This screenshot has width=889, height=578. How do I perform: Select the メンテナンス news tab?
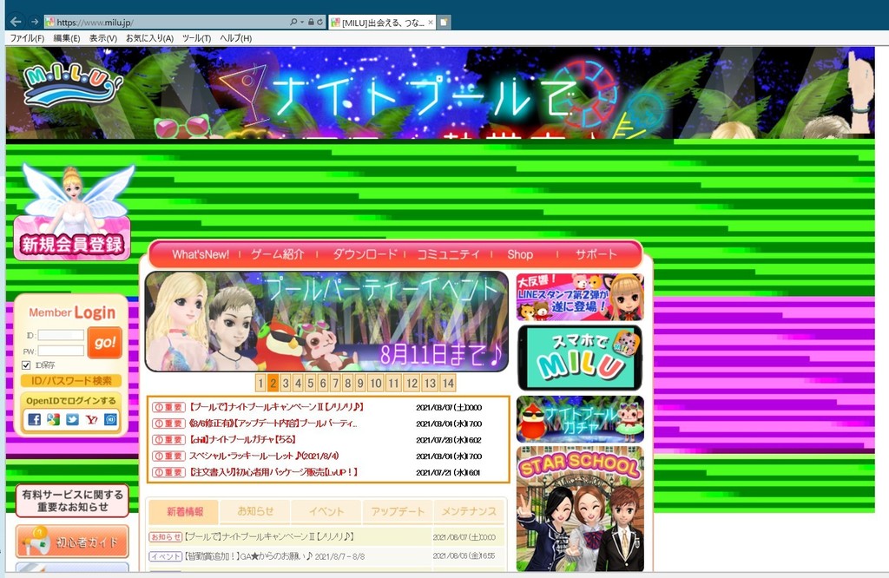(x=469, y=512)
